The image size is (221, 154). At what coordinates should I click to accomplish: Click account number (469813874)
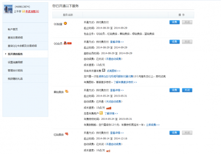pyautogui.click(x=22, y=7)
